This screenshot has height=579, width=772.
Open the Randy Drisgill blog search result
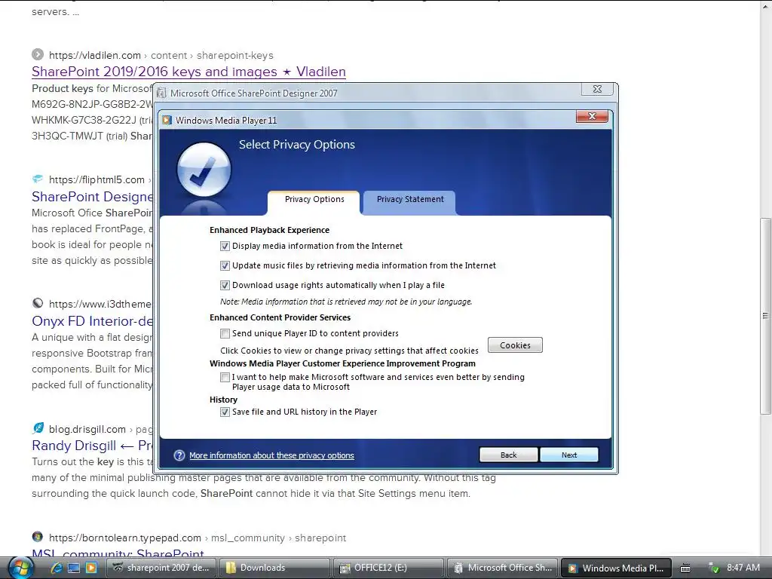click(x=92, y=446)
